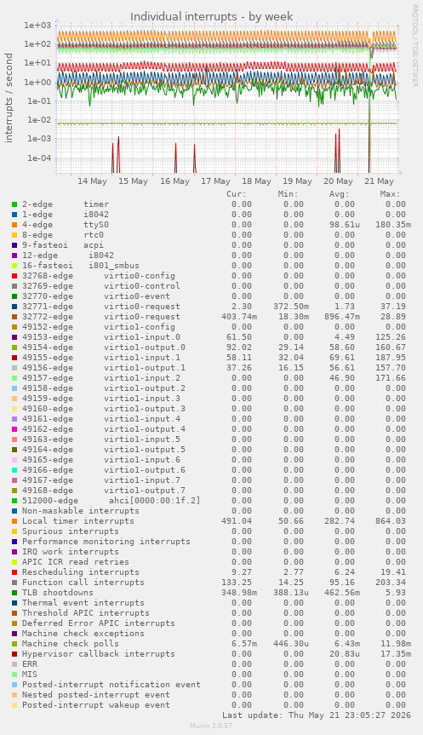The width and height of the screenshot is (423, 735).
Task: Click the green TLB shootdowns legend swatch
Action: pyautogui.click(x=14, y=593)
